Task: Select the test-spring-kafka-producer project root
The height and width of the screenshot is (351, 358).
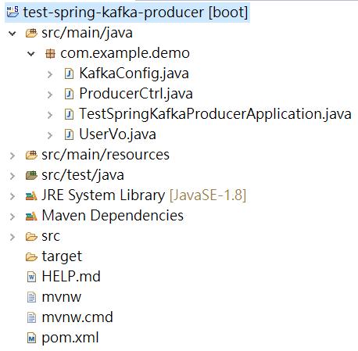Action: click(x=135, y=13)
